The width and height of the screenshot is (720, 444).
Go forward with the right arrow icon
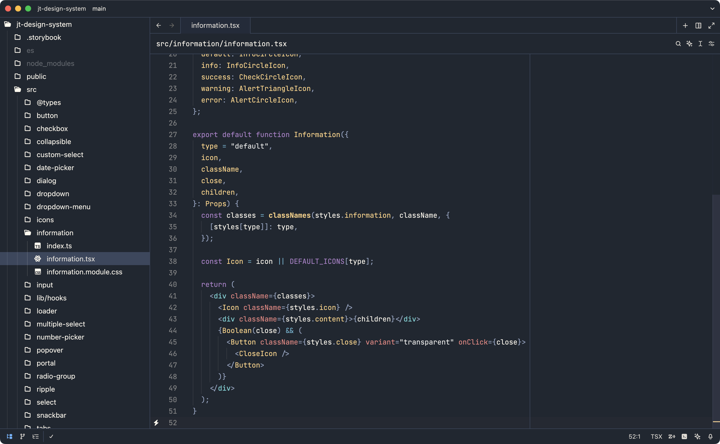(x=172, y=26)
